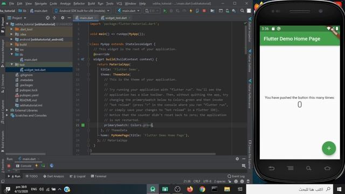Click Android Studio icon in Windows taskbar
345x194 pixels.
coord(153,189)
